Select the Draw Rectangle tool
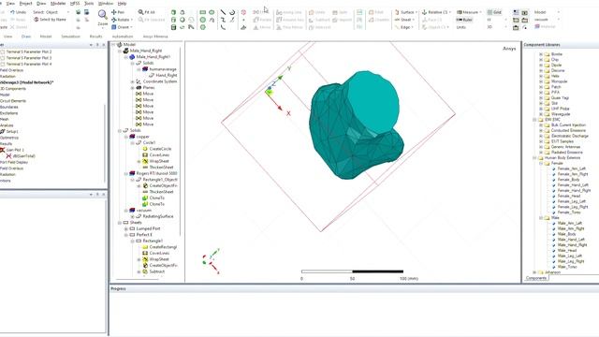Viewport: 599px width, 337px height. point(202,12)
